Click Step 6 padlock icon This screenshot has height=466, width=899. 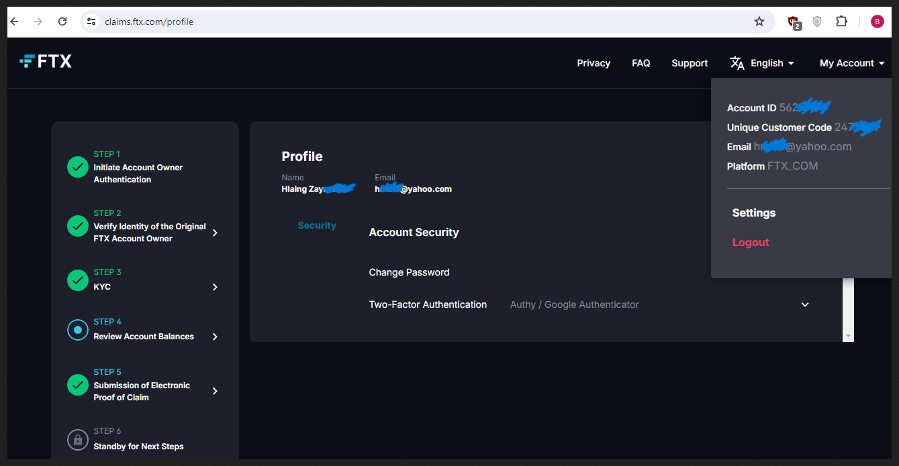(x=78, y=440)
